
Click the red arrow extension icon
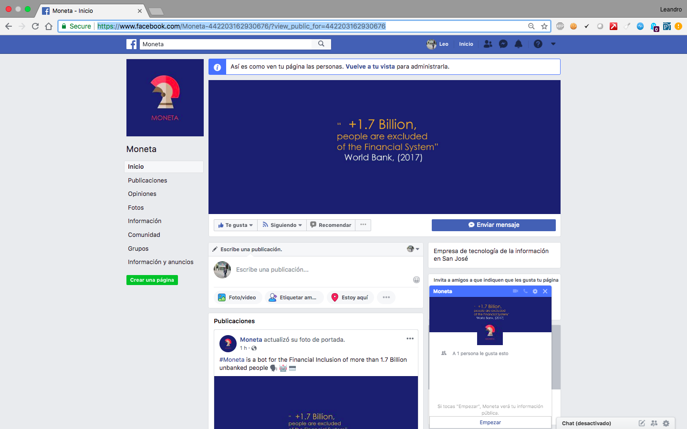click(x=614, y=26)
